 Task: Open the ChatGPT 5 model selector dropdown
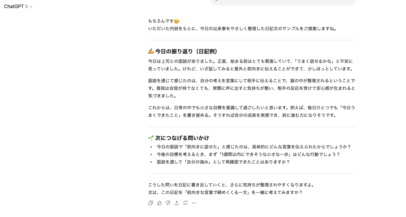click(31, 6)
